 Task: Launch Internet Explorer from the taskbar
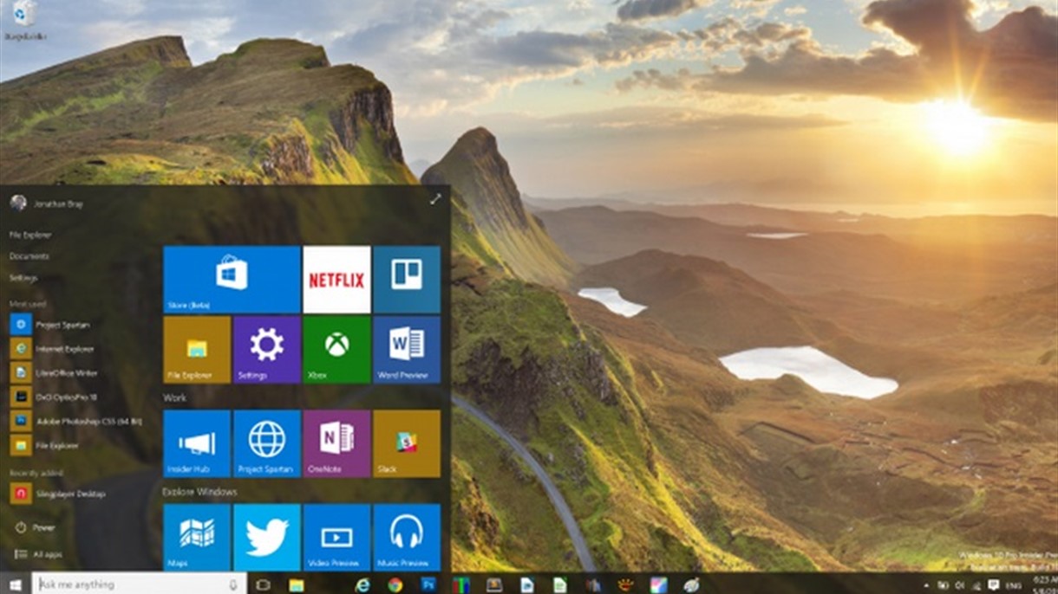pyautogui.click(x=362, y=584)
